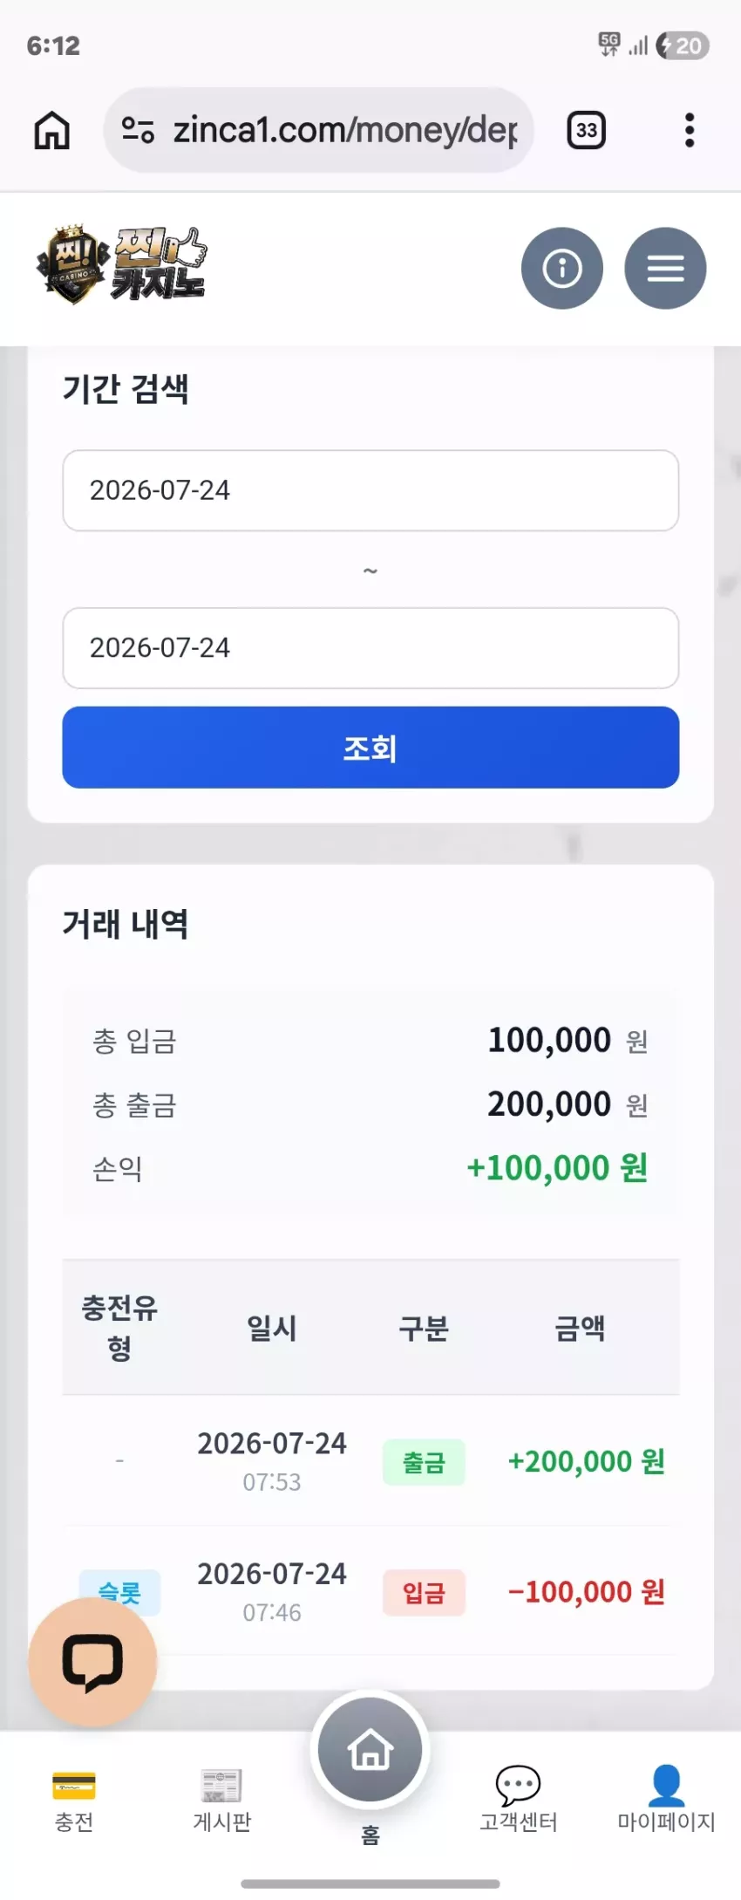Tap the center 홈 home button

[x=370, y=1750]
